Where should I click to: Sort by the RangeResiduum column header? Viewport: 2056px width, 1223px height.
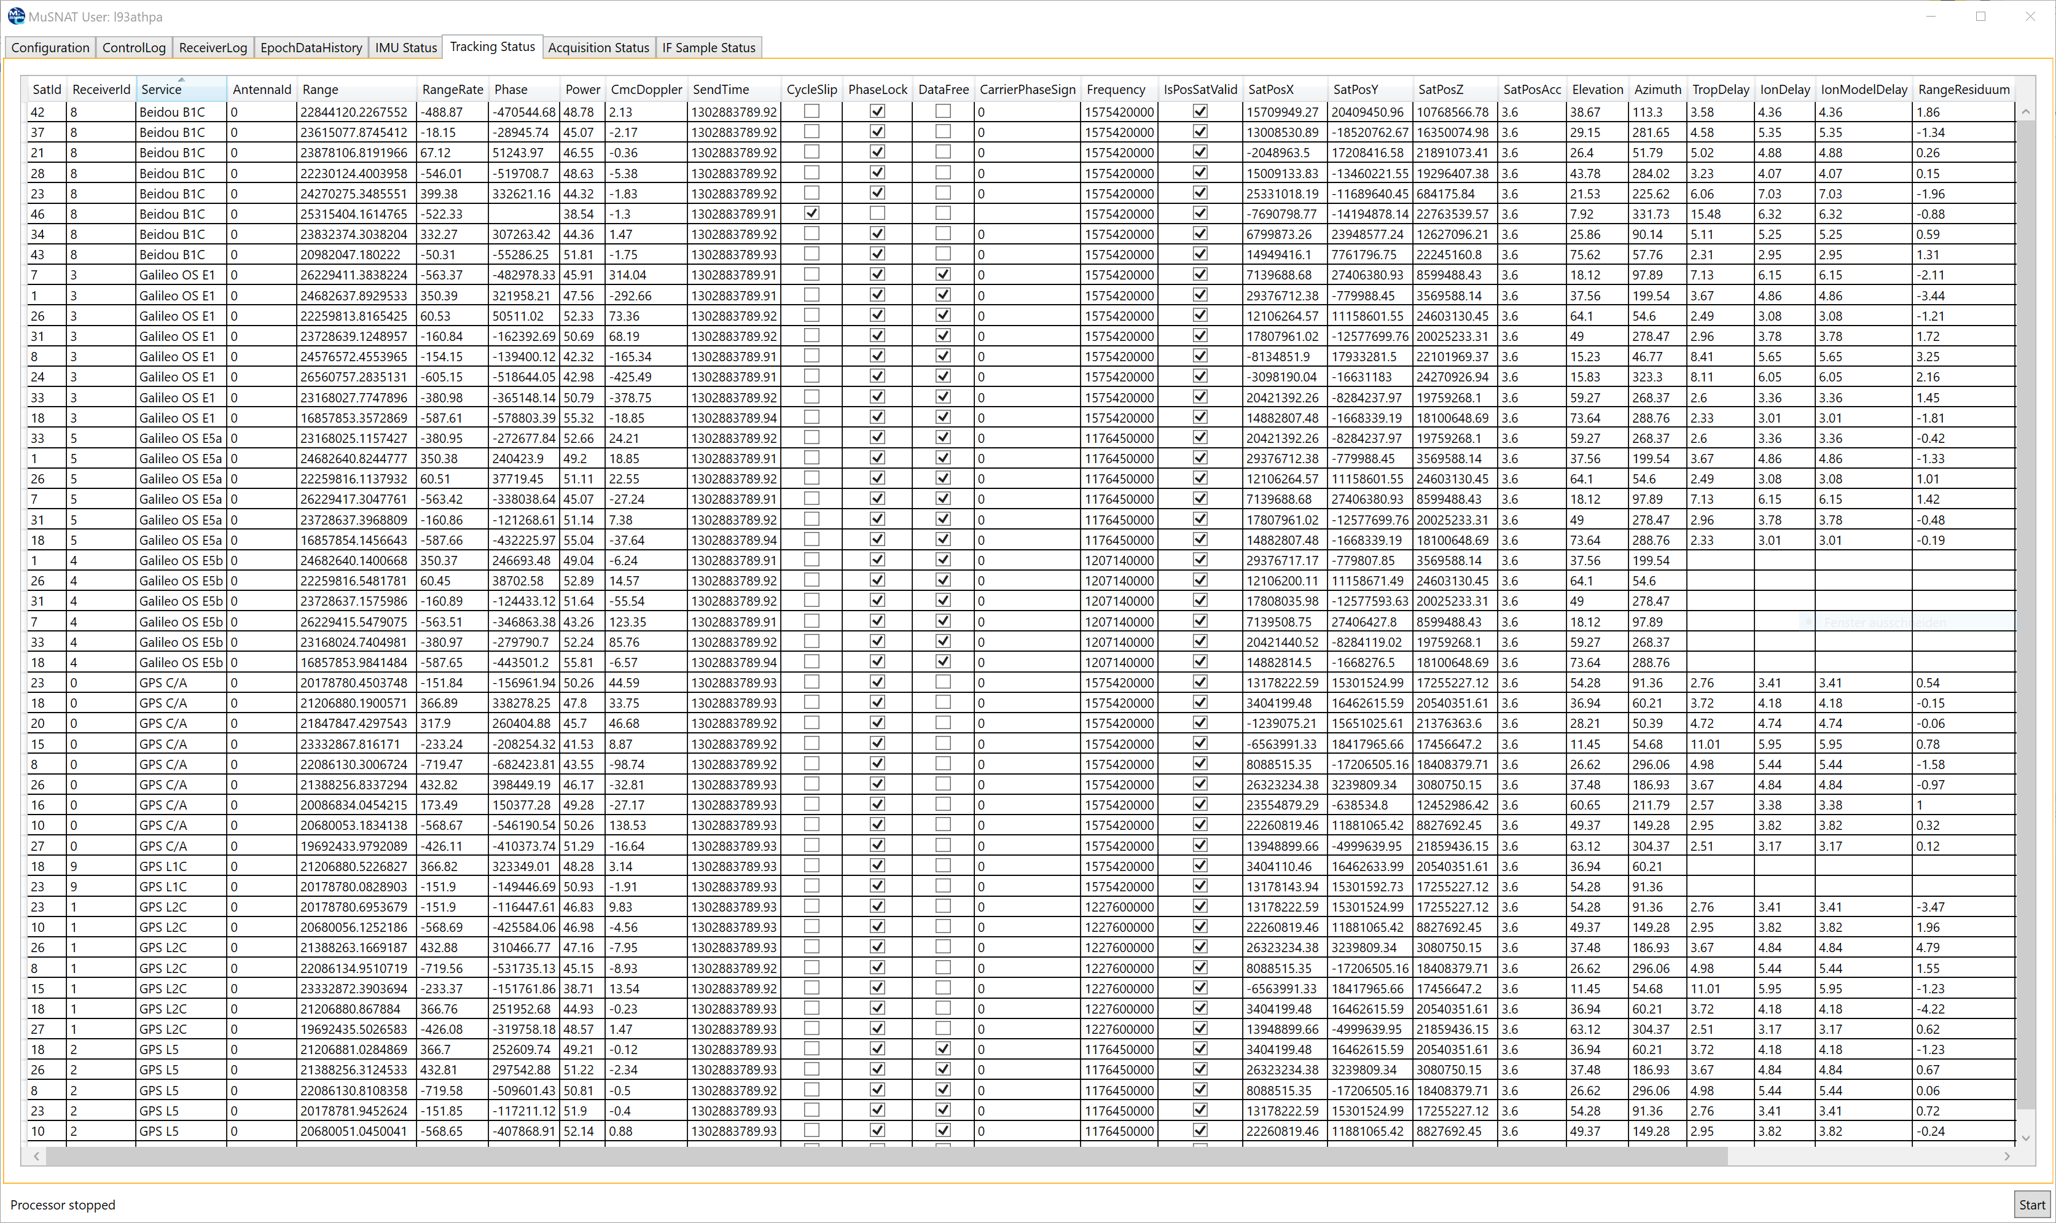1963,89
